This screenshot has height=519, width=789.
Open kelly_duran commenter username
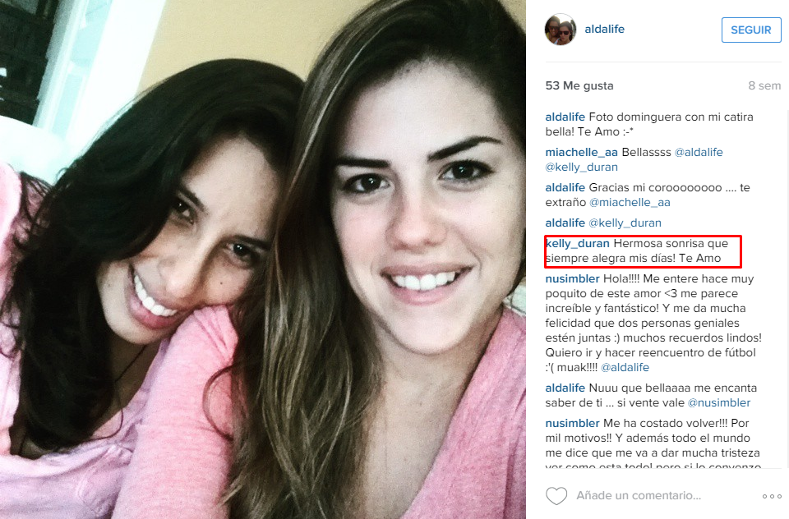(x=577, y=243)
